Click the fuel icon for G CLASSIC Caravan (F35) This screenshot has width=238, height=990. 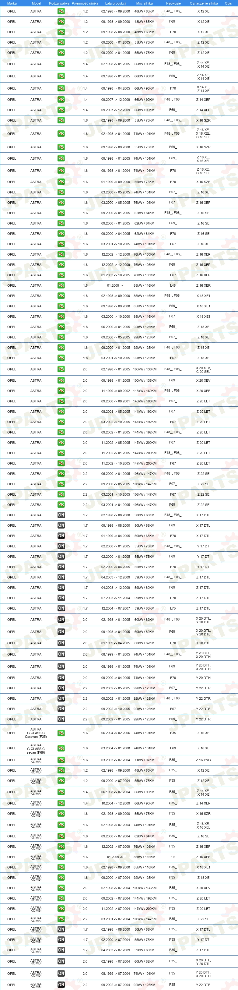[x=61, y=733]
